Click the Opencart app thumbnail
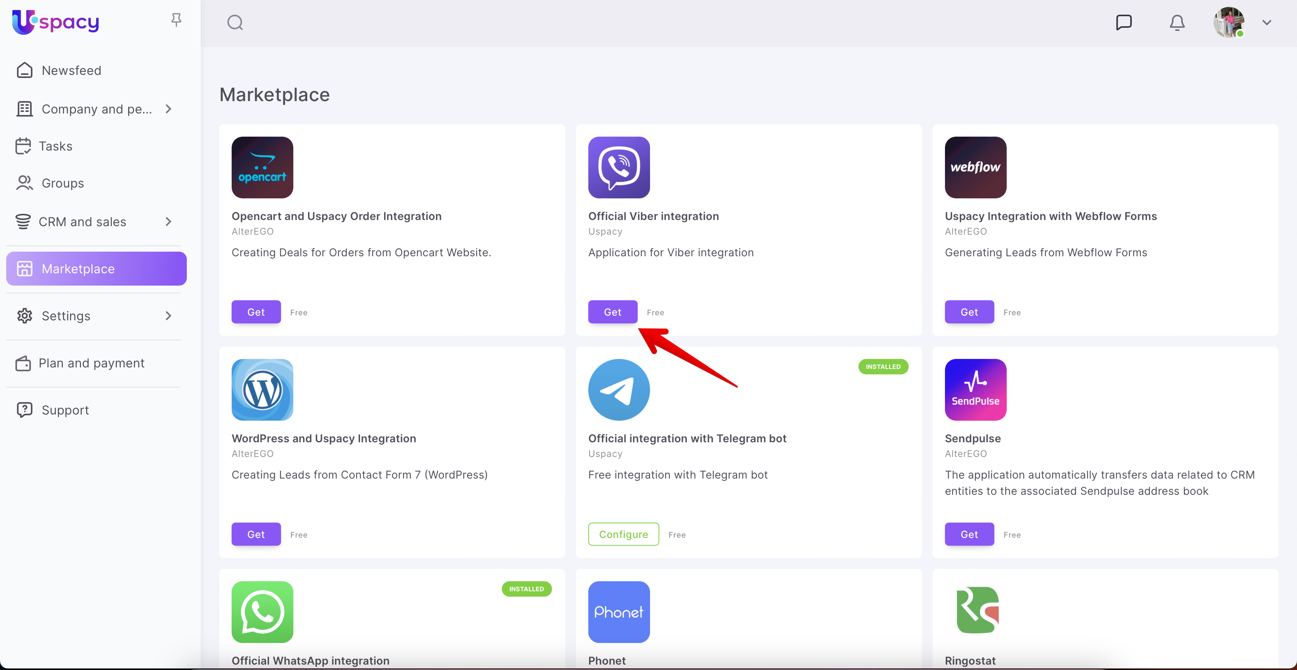1297x670 pixels. (x=262, y=167)
